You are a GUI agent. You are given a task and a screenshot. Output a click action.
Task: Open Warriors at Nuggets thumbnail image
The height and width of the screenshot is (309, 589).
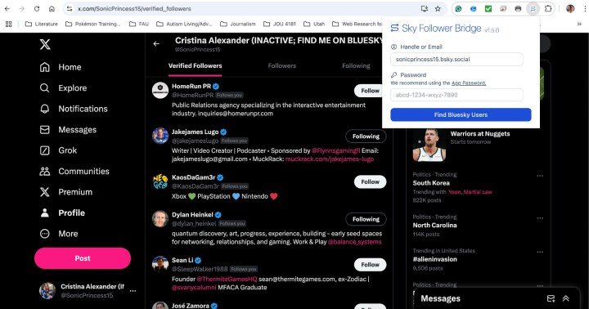[429, 146]
